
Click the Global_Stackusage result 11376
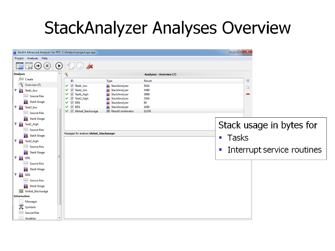[x=147, y=111]
